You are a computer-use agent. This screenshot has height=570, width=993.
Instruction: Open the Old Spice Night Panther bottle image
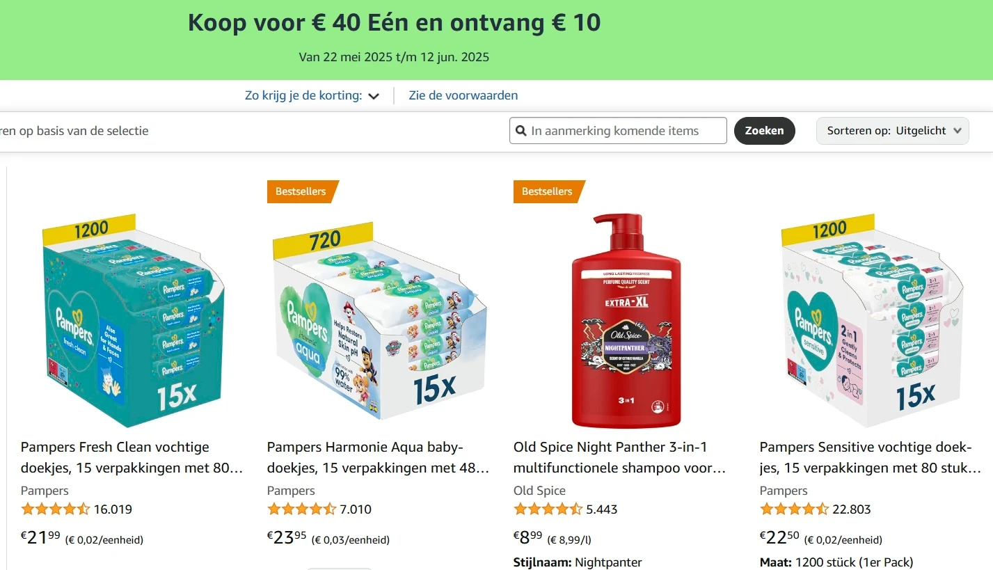click(x=626, y=321)
